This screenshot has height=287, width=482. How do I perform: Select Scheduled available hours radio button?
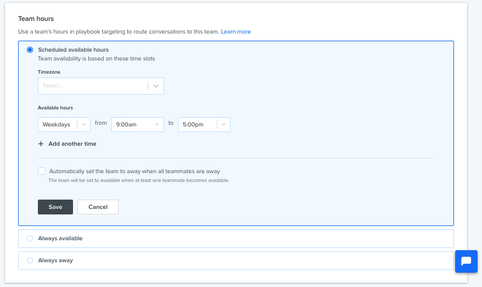(30, 49)
